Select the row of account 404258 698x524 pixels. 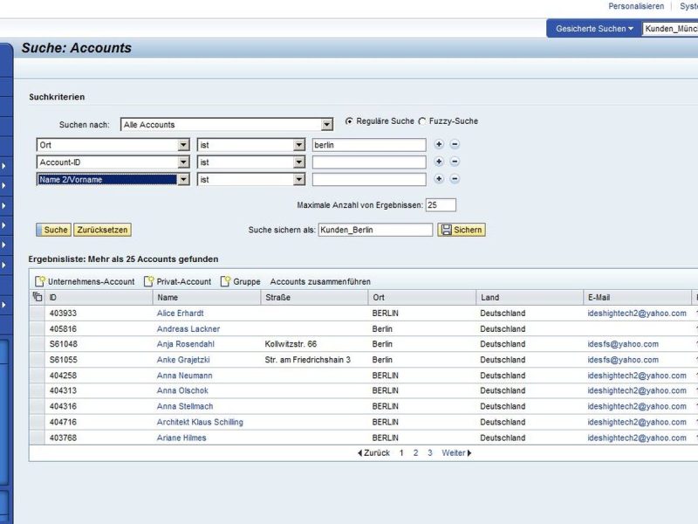pos(37,376)
